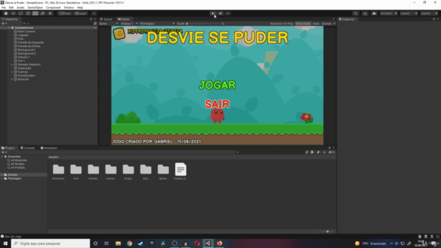Switch to the Game tab
441x248 pixels.
124,19
